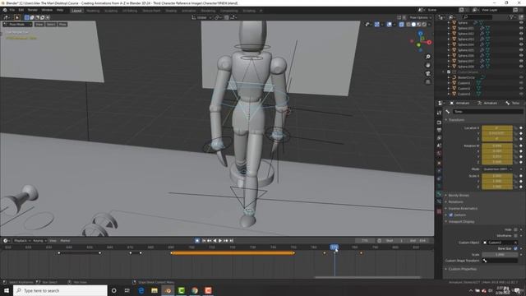Open the Keying menu in the timeline
Image resolution: width=526 pixels, height=296 pixels.
(x=39, y=241)
